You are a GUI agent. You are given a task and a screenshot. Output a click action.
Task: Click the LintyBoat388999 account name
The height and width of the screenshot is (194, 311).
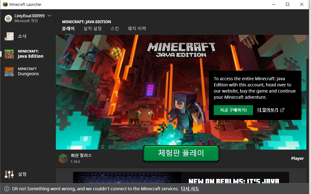pyautogui.click(x=30, y=16)
